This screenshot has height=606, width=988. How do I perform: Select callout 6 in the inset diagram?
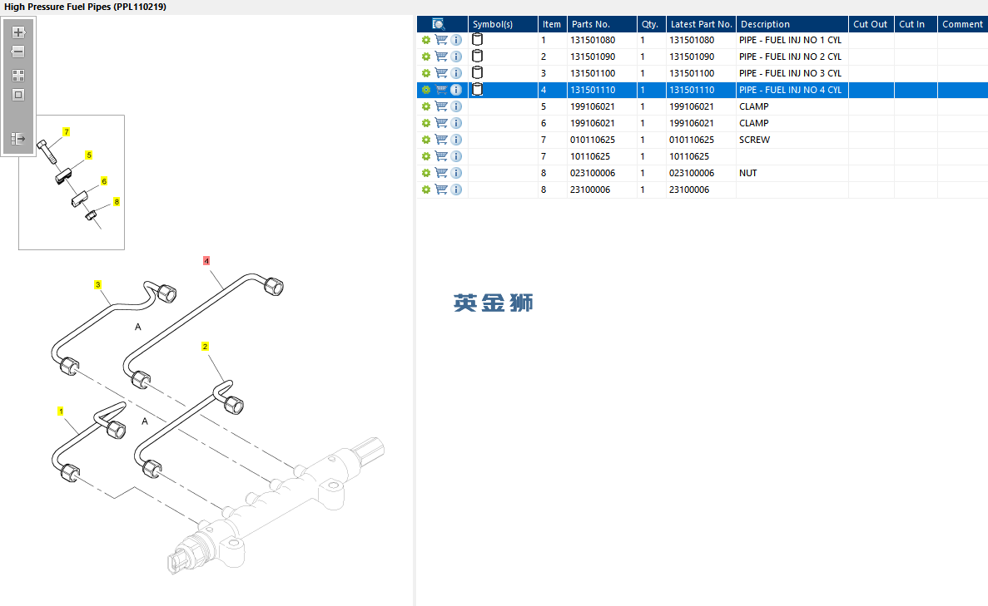[x=104, y=180]
